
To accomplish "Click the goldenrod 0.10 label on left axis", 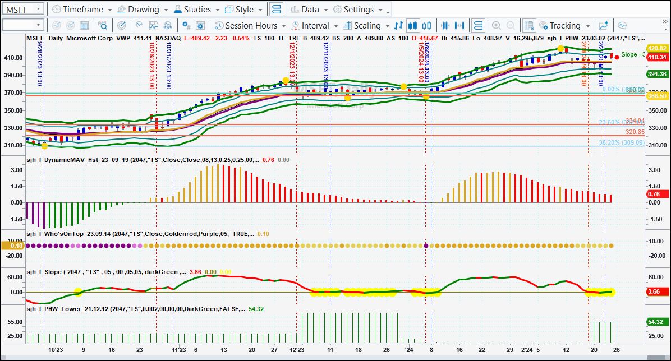I will pyautogui.click(x=13, y=246).
